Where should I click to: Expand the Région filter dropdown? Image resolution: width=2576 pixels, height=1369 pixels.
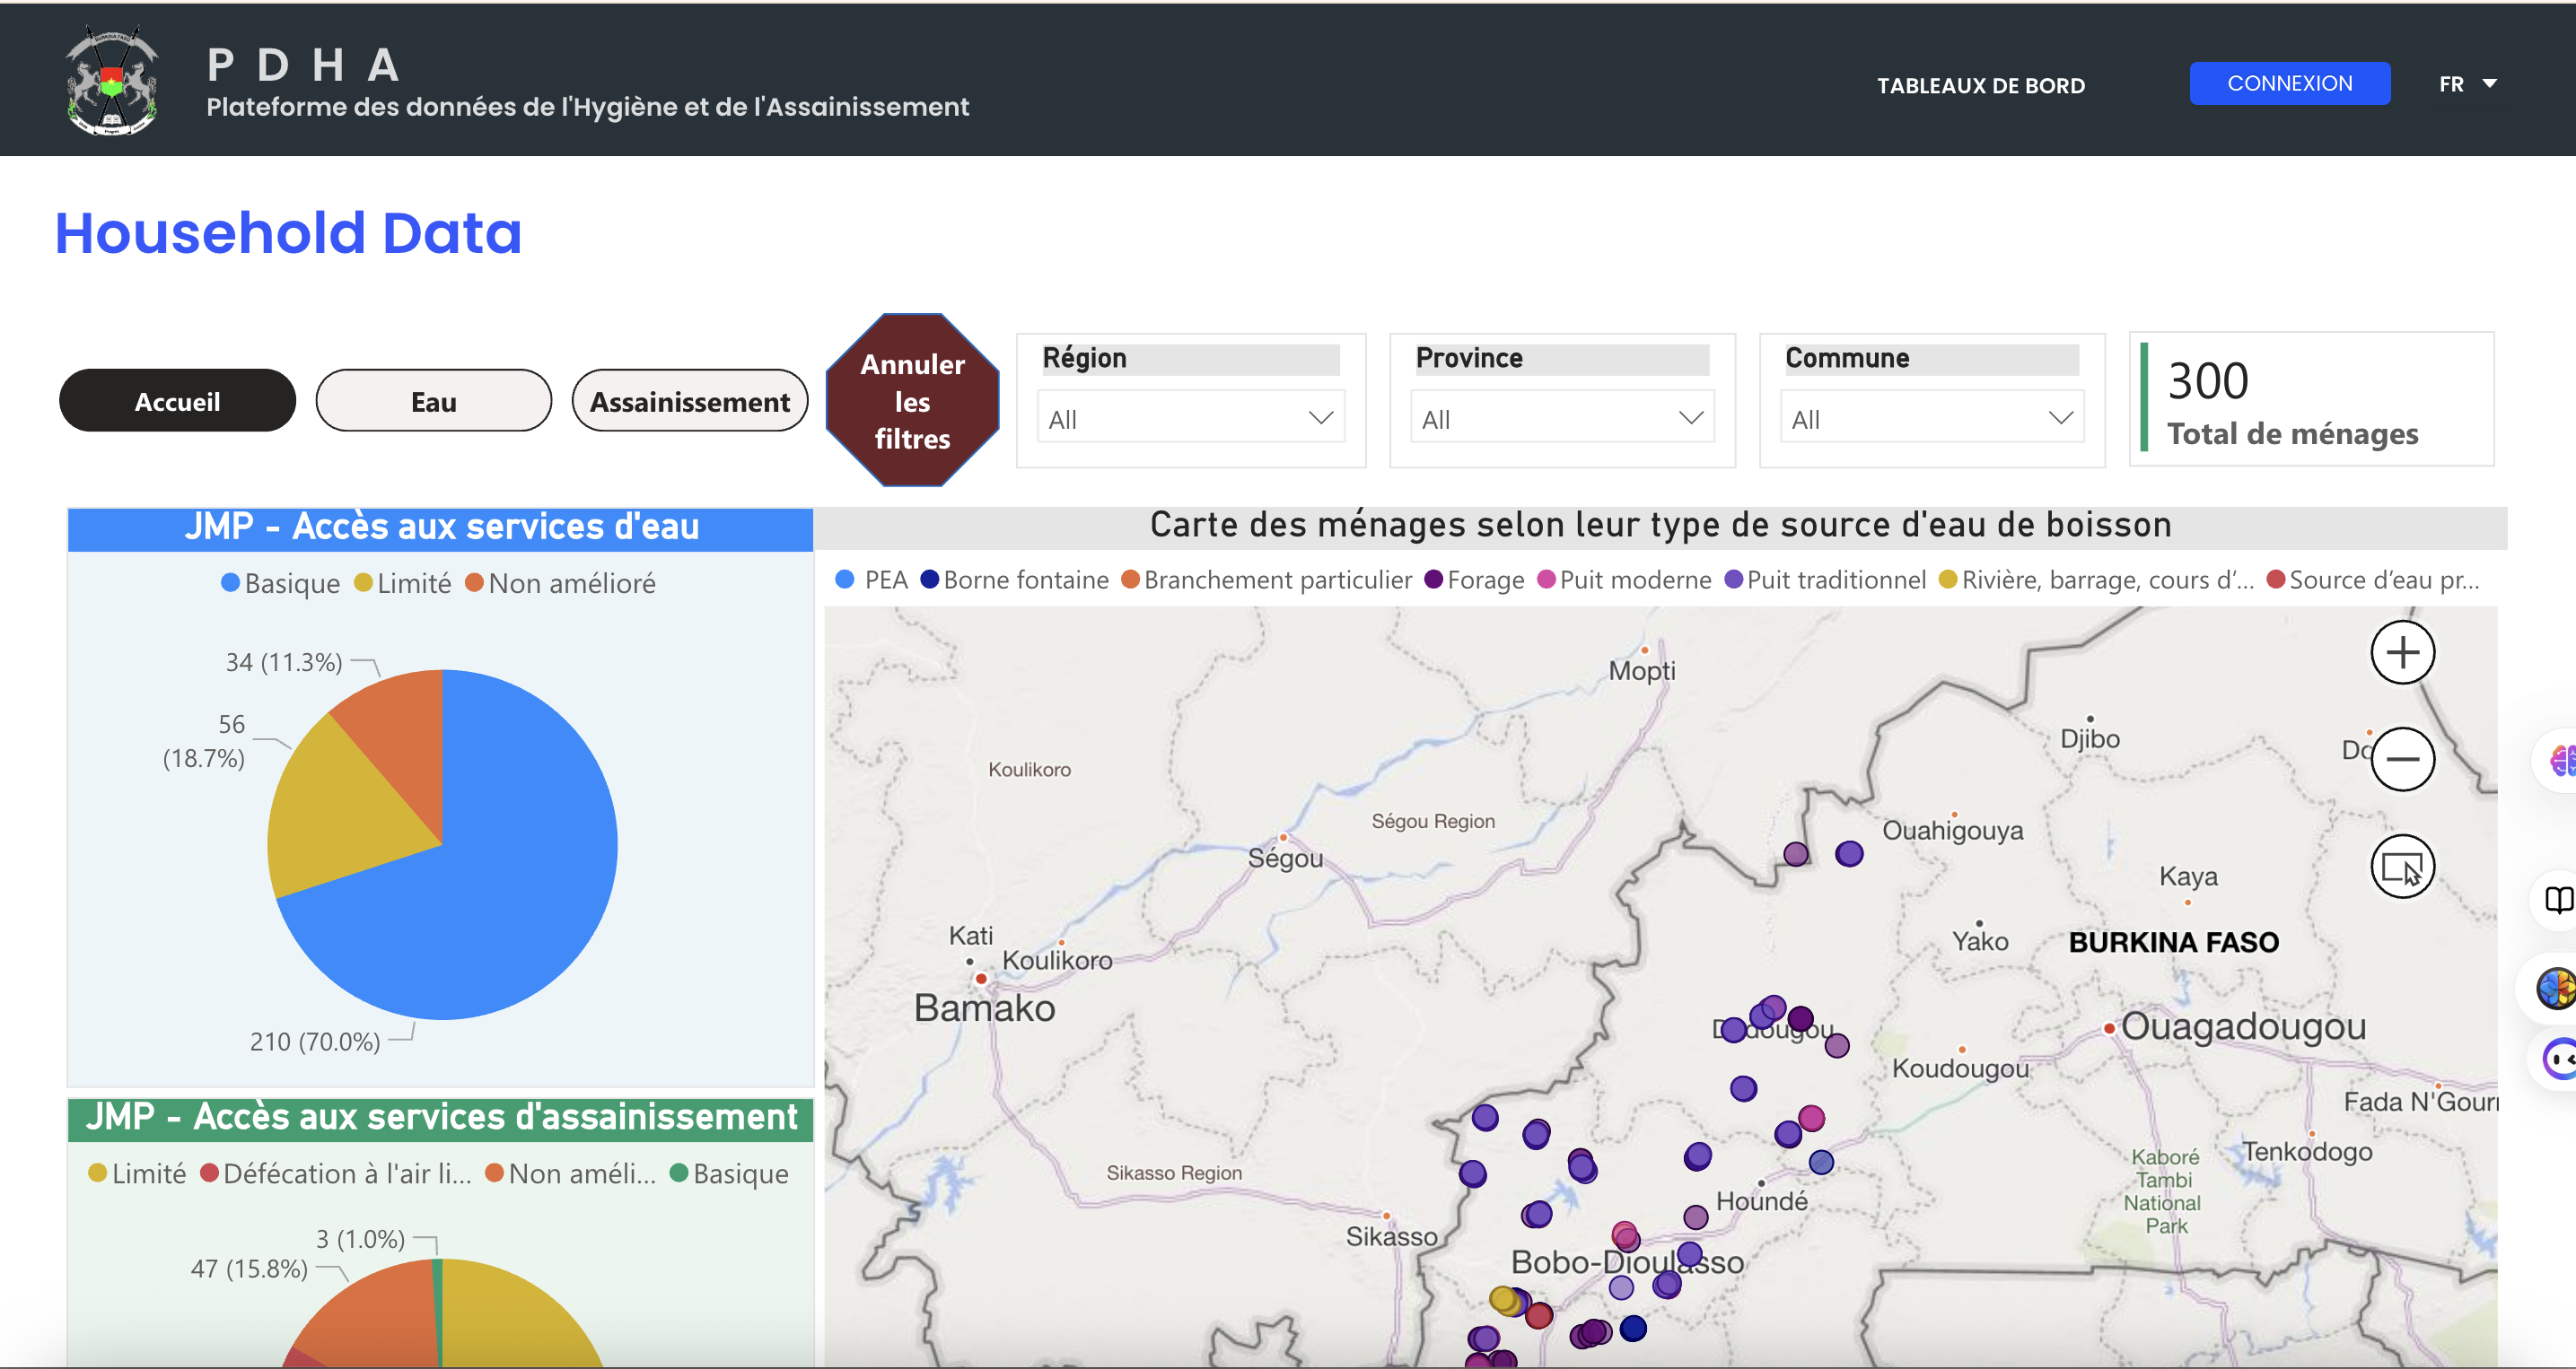click(1190, 419)
